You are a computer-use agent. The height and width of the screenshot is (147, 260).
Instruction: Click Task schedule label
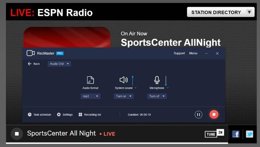click(42, 115)
